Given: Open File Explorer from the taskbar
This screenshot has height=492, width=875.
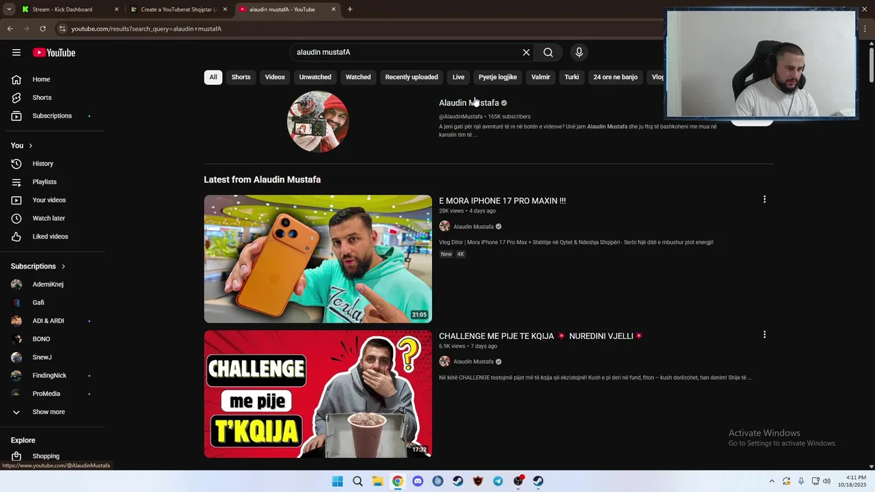Looking at the screenshot, I should [x=377, y=481].
